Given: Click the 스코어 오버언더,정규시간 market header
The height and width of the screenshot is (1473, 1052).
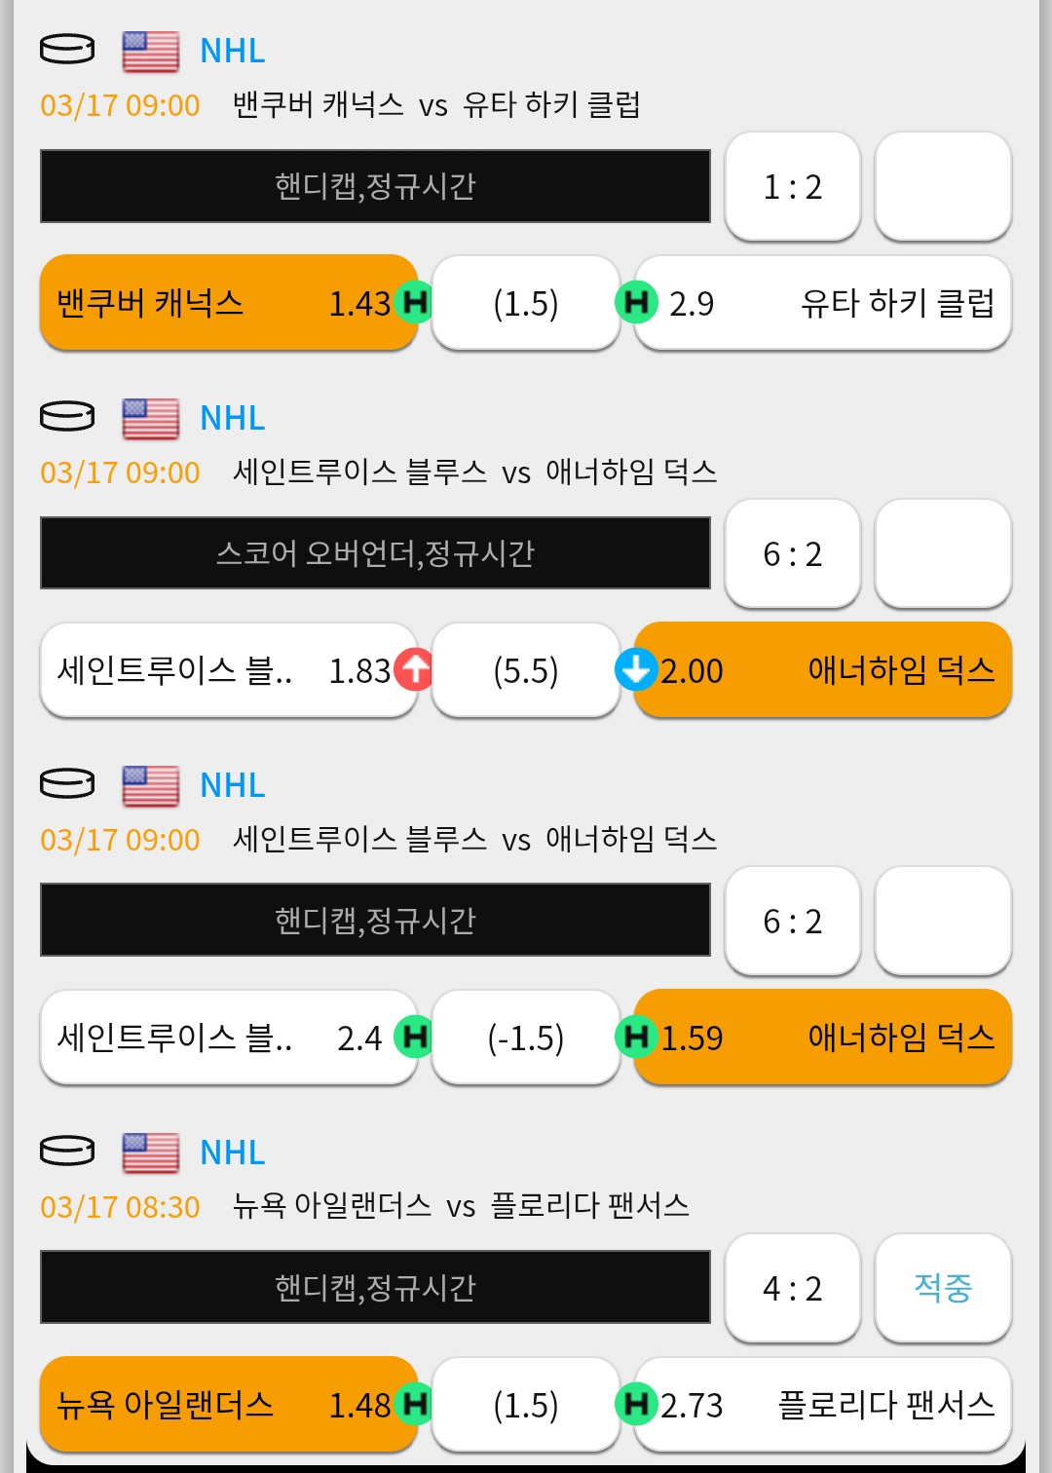Looking at the screenshot, I should pyautogui.click(x=375, y=553).
